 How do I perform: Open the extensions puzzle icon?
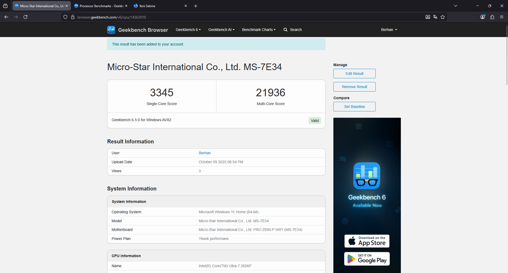492,17
